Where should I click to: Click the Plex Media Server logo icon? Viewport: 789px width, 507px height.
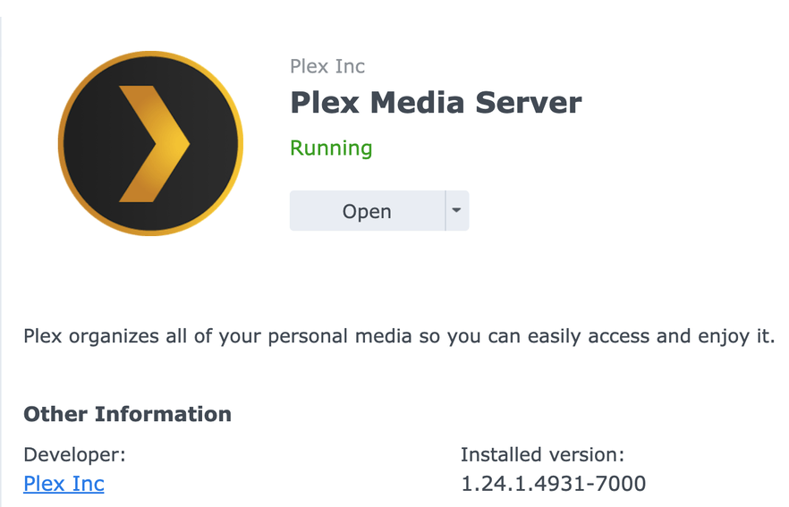click(150, 144)
